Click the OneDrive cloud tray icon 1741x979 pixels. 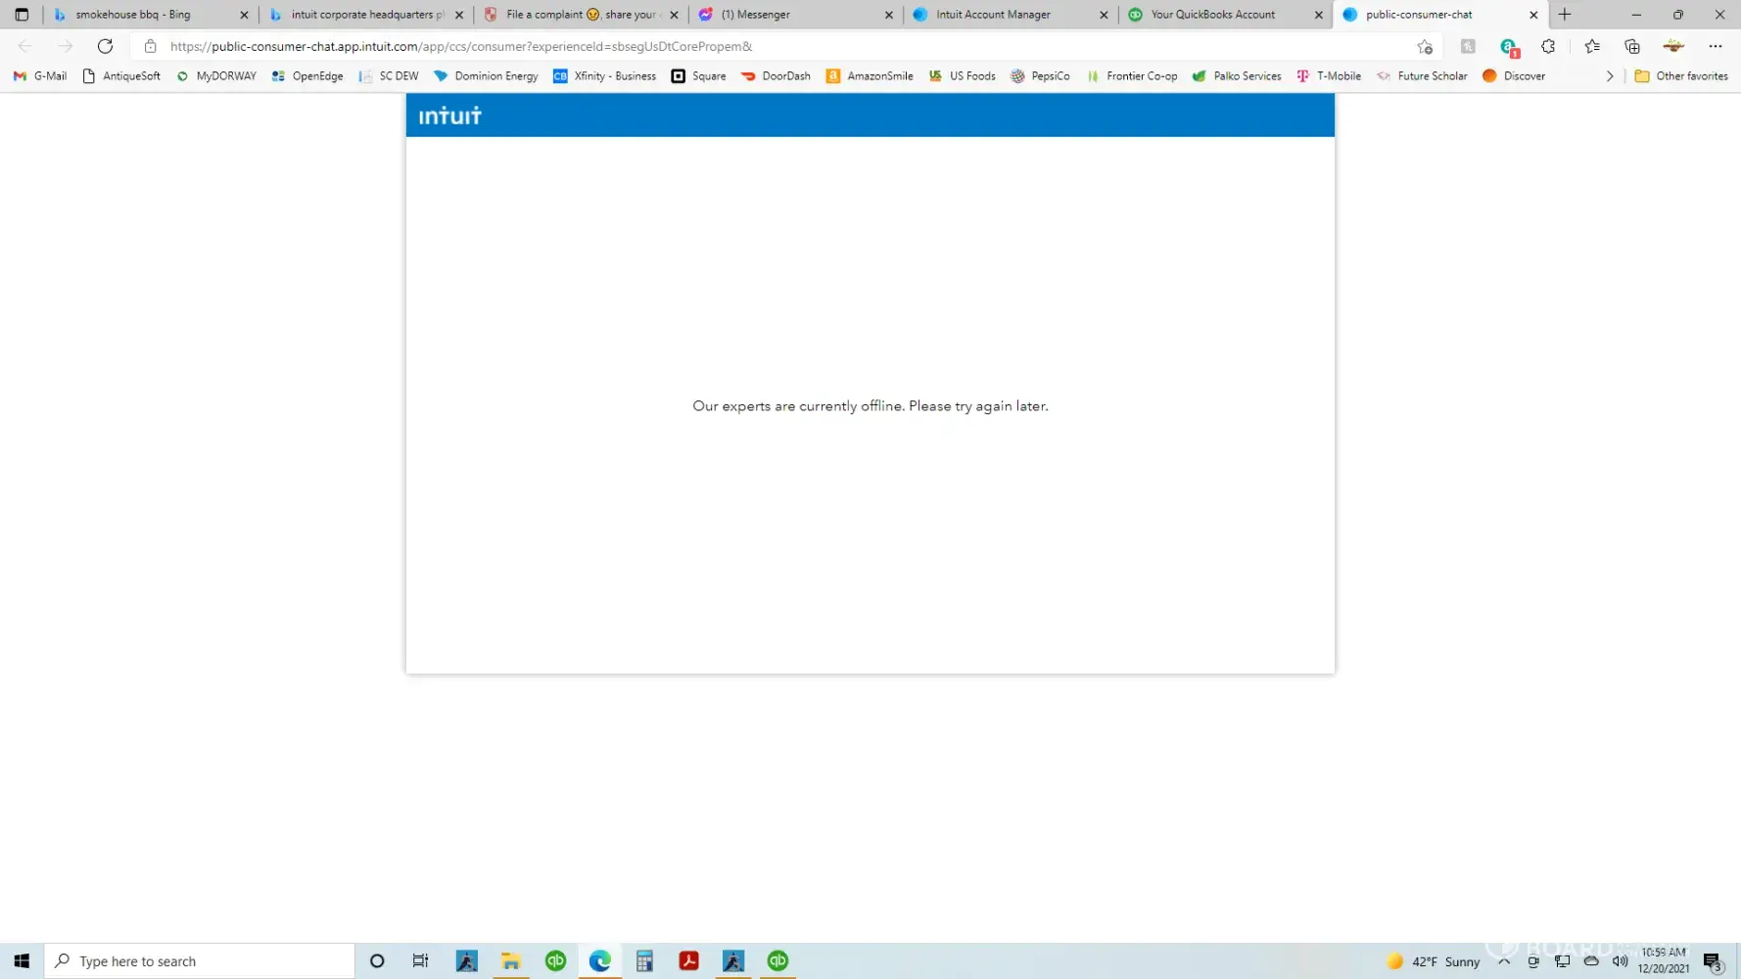1591,961
